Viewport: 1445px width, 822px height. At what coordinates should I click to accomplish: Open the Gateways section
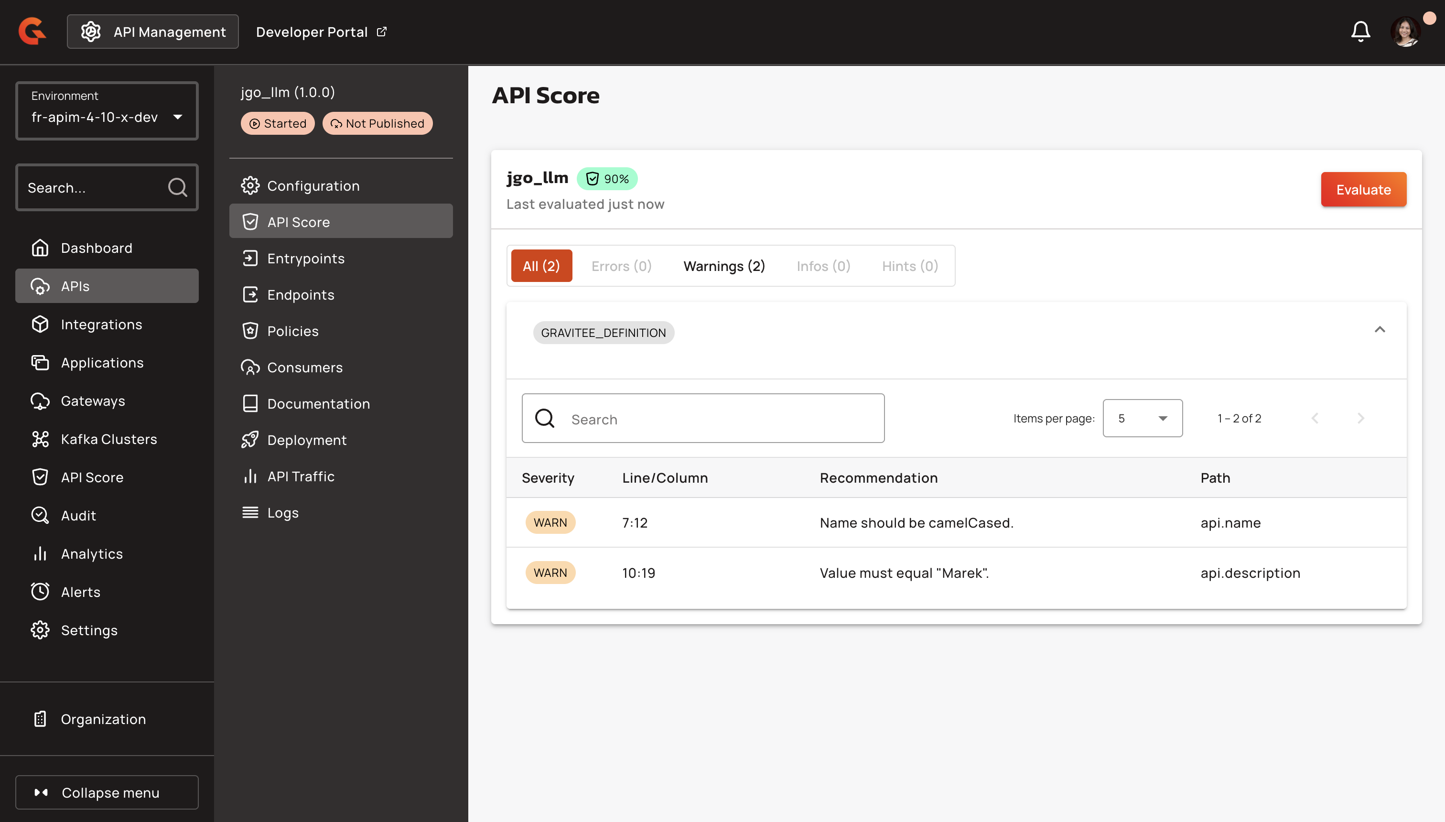(93, 401)
